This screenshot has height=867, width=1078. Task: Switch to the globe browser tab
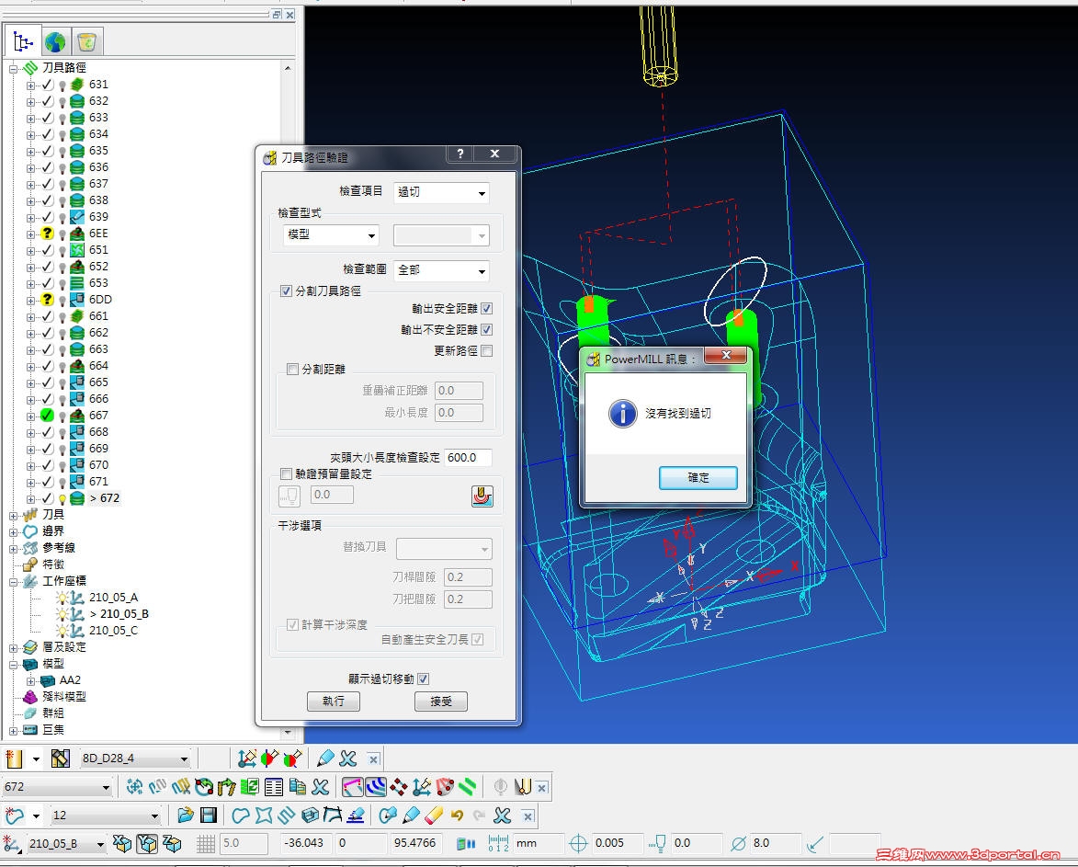pyautogui.click(x=55, y=41)
